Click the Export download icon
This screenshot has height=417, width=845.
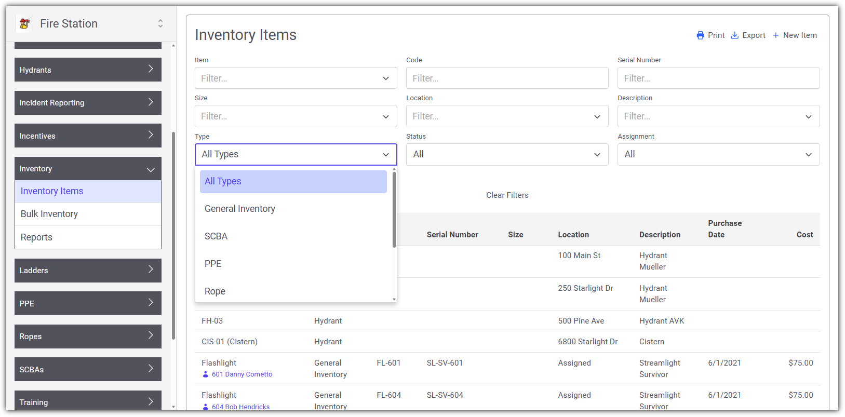pyautogui.click(x=734, y=35)
